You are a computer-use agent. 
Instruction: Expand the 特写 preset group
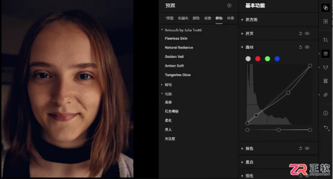pyautogui.click(x=162, y=85)
